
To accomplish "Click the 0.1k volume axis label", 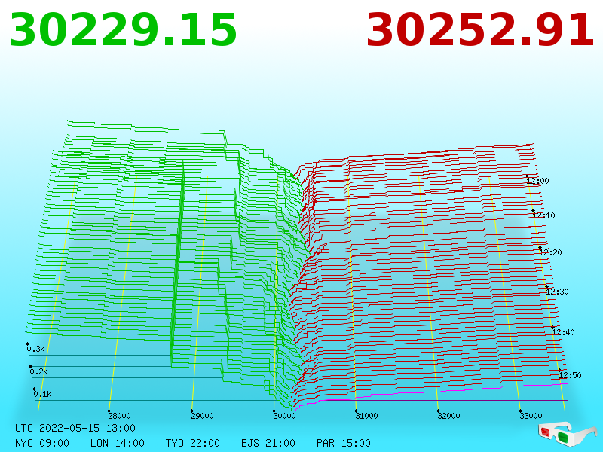I will (x=42, y=394).
